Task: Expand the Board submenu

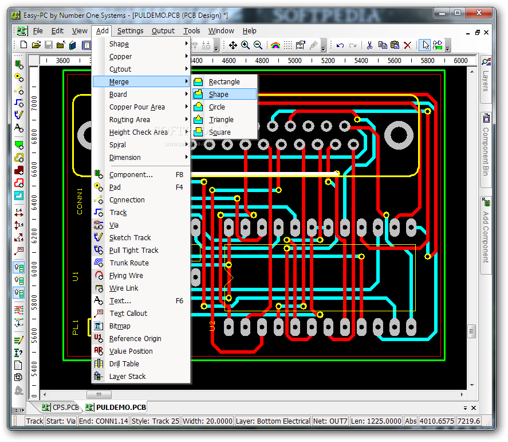Action: click(141, 95)
